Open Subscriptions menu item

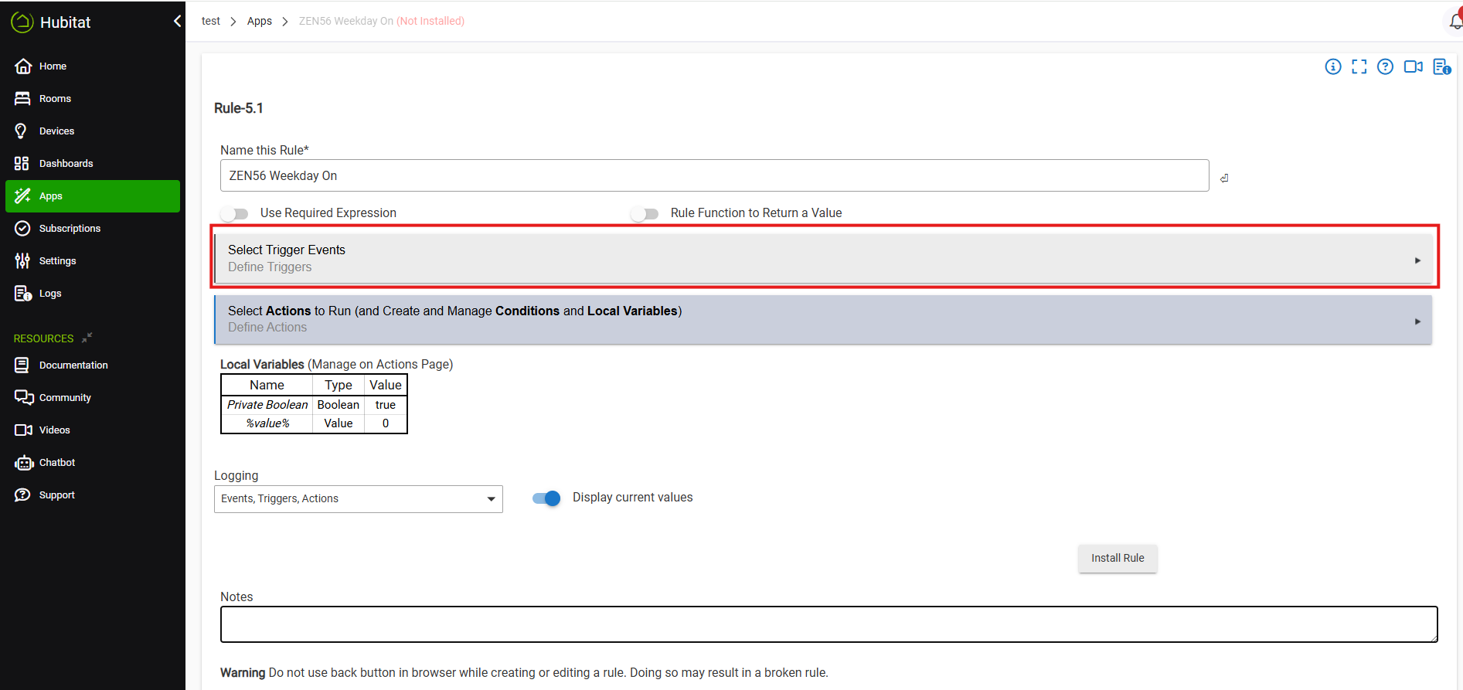point(70,229)
